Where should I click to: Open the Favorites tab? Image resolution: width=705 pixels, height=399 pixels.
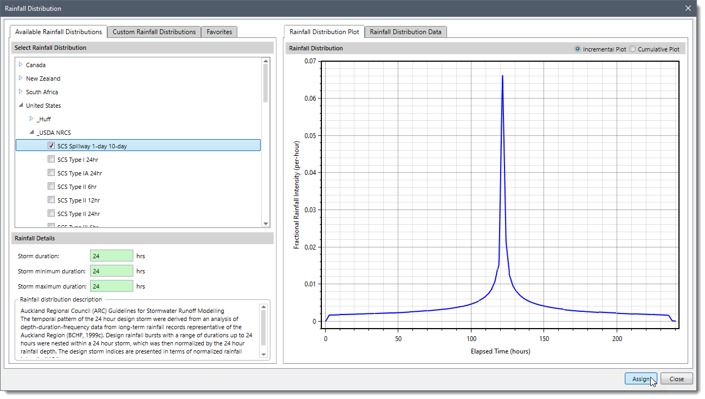coord(219,32)
